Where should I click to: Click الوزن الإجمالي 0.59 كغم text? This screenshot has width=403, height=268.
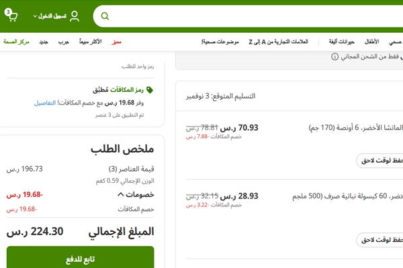(x=125, y=181)
